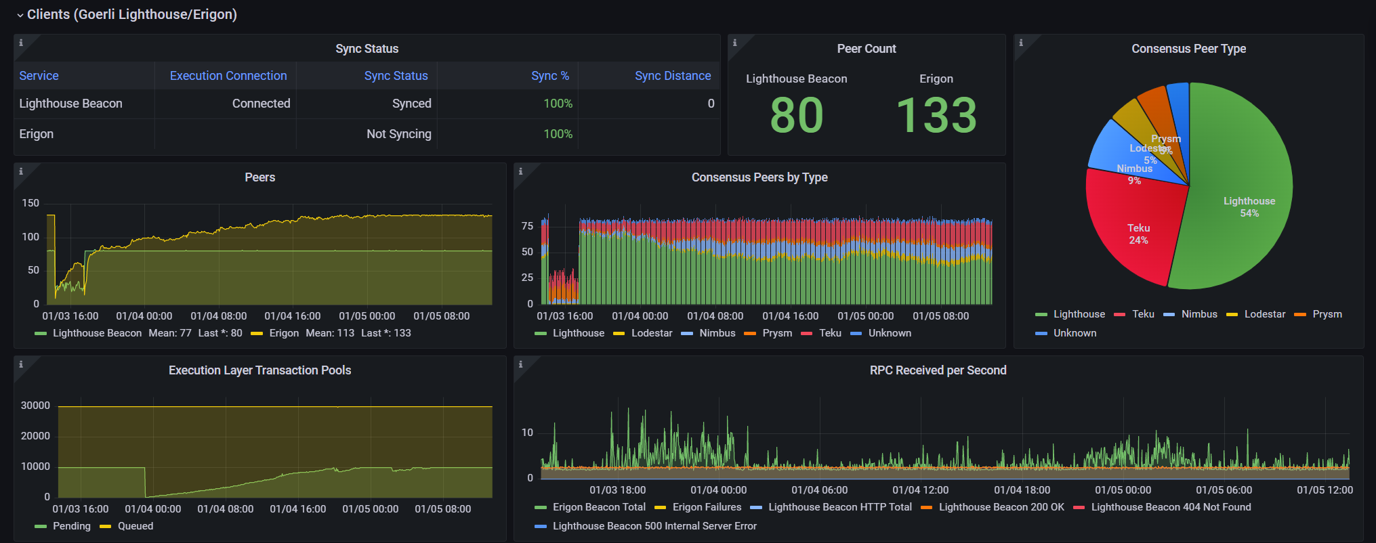
Task: Open Sync Status panel info icon
Action: coord(21,43)
